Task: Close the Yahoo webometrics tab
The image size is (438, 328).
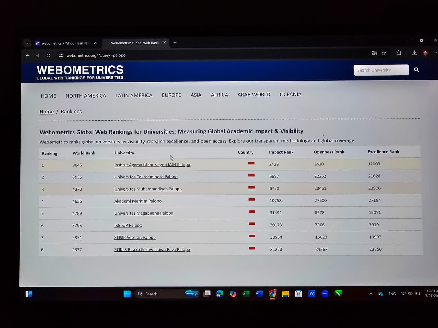Action: (x=95, y=43)
